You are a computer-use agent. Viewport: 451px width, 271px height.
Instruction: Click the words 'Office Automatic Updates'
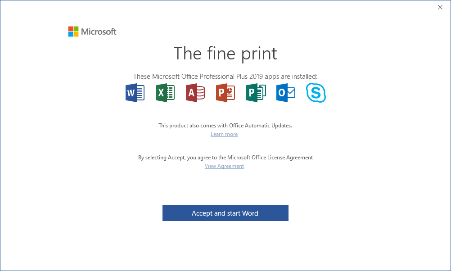[260, 126]
